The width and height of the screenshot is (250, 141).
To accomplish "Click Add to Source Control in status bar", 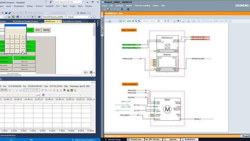I will coord(84,140).
